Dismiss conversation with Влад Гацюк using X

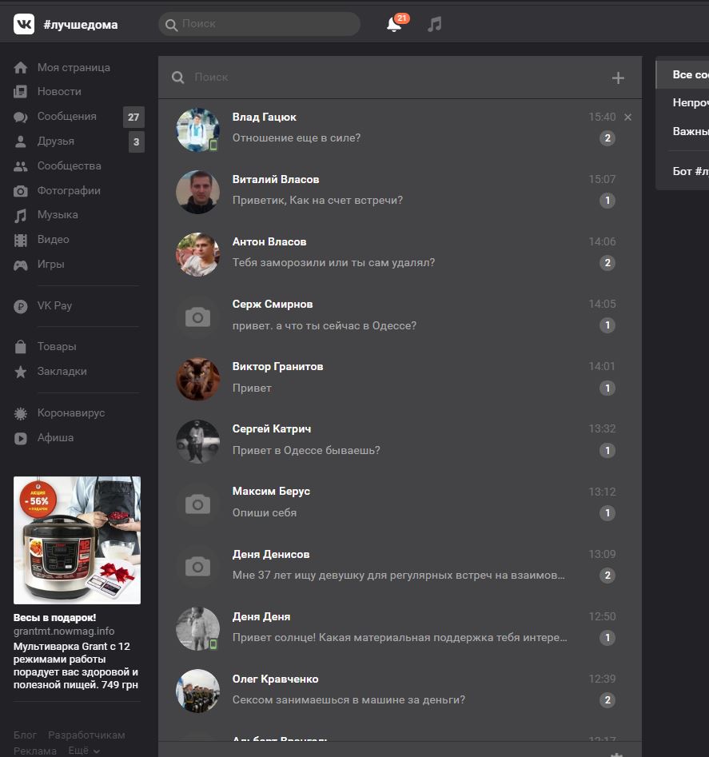tap(627, 118)
